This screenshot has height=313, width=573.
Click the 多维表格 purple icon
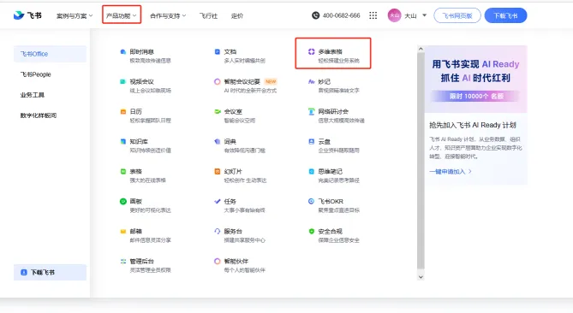tap(312, 52)
